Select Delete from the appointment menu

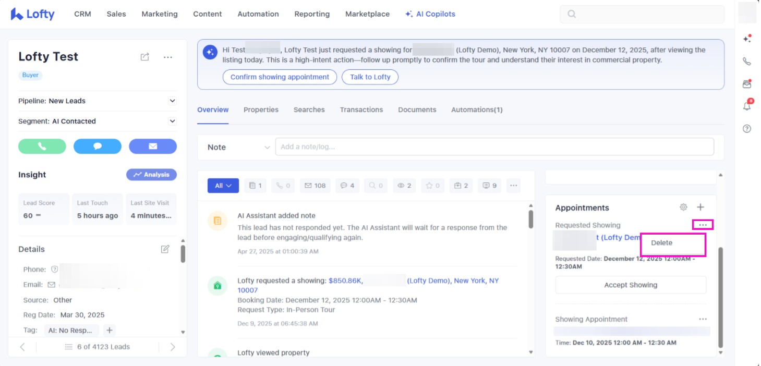coord(662,243)
